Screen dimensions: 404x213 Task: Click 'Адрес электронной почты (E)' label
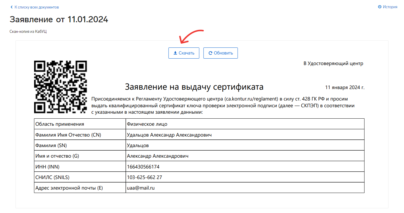pos(69,188)
